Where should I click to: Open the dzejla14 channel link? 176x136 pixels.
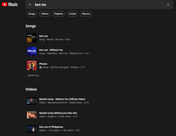[52, 117]
